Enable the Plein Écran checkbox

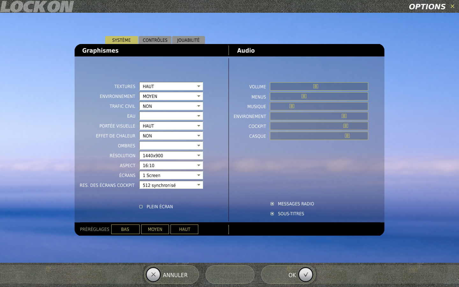coord(141,207)
